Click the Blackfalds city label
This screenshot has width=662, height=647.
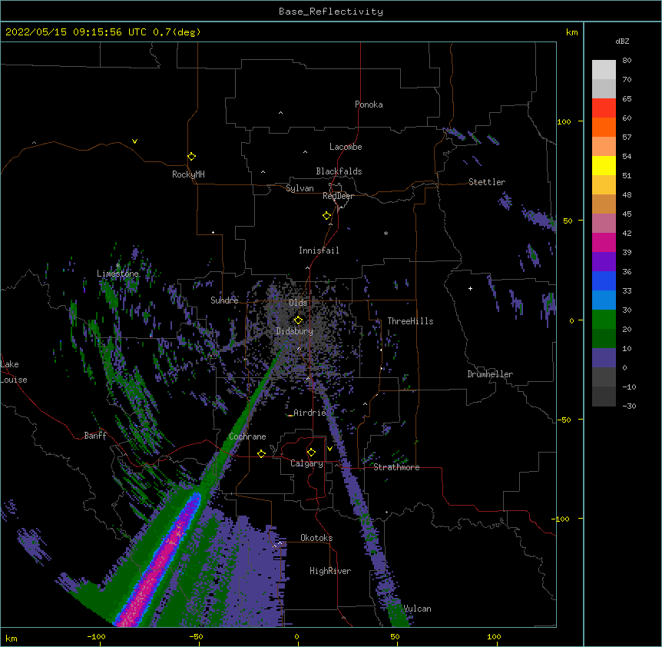339,171
